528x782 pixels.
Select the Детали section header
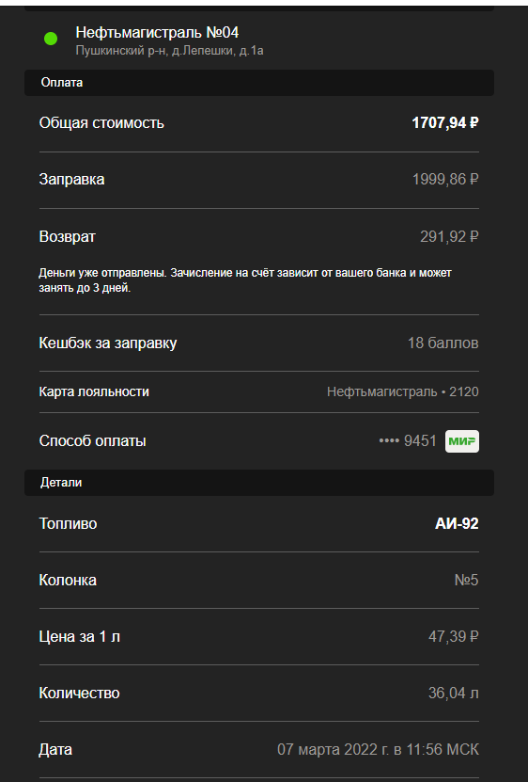tap(259, 482)
